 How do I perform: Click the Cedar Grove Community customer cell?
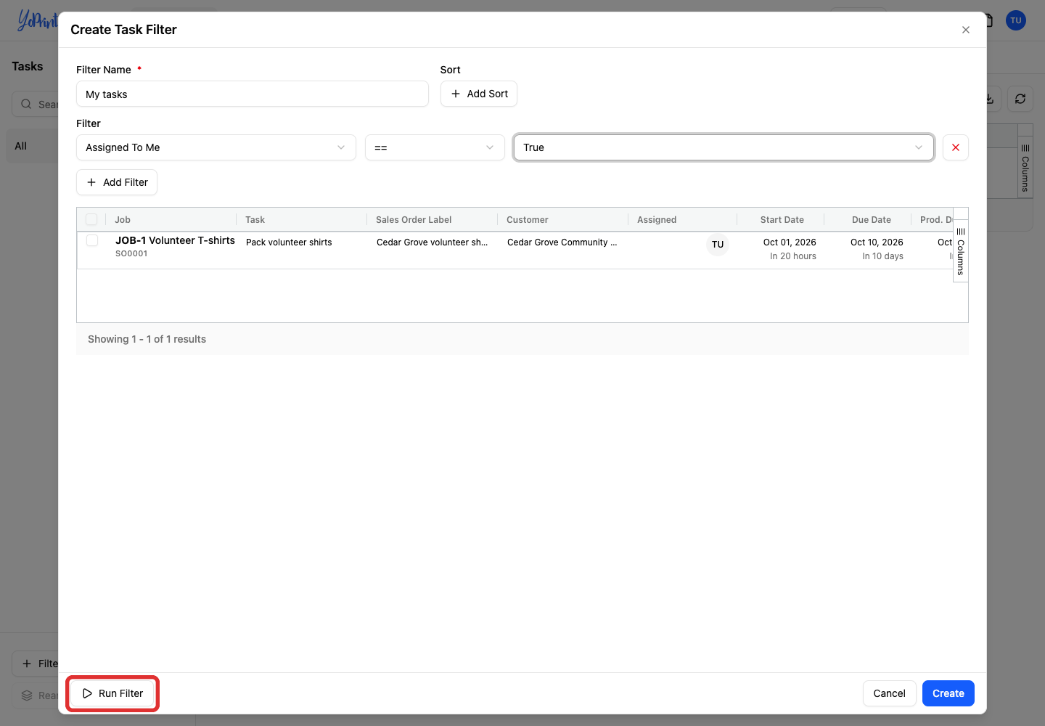(562, 242)
